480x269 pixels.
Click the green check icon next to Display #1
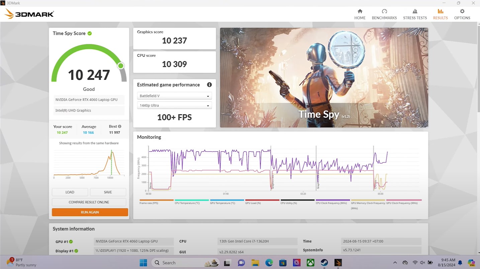tap(76, 251)
